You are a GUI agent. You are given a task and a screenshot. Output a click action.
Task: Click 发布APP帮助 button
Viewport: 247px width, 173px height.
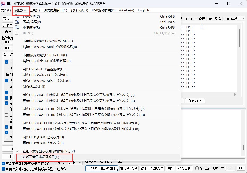(x=129, y=168)
